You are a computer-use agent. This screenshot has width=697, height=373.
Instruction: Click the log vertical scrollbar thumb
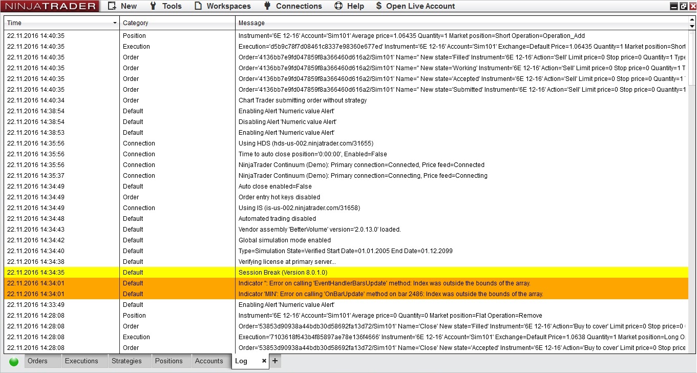click(x=692, y=59)
